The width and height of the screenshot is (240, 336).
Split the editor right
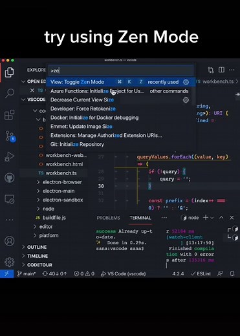coord(221,70)
